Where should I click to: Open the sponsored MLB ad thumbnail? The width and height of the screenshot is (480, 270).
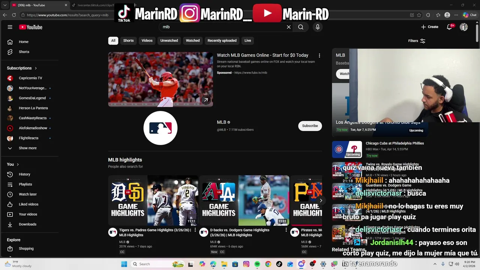(160, 79)
